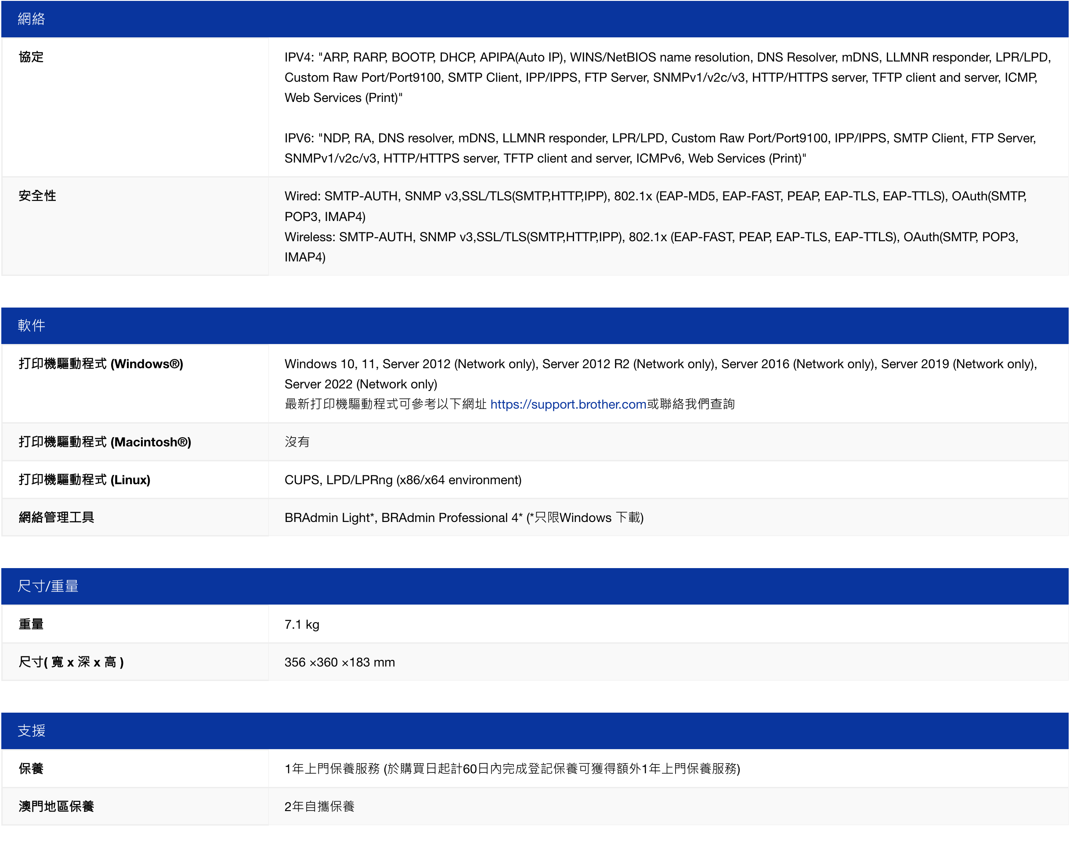This screenshot has width=1070, height=855.
Task: Click the Linux printer driver label
Action: pos(84,480)
